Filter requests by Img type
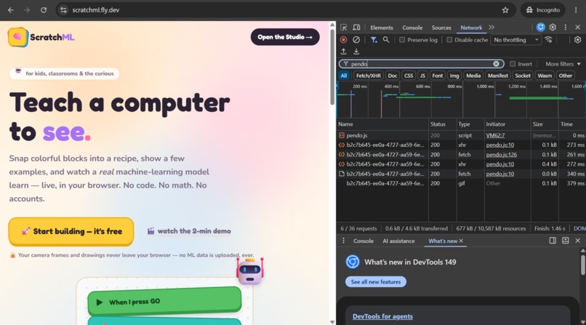Viewport: 586px width, 325px height. tap(454, 76)
